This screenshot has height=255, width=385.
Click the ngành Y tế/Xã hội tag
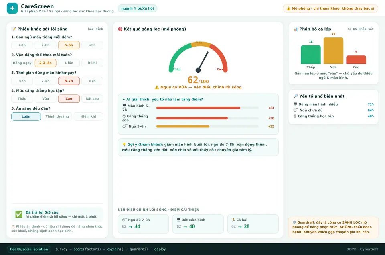click(138, 8)
